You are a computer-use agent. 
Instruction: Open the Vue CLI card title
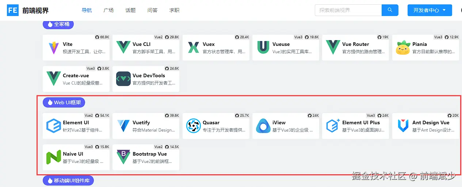pyautogui.click(x=142, y=44)
